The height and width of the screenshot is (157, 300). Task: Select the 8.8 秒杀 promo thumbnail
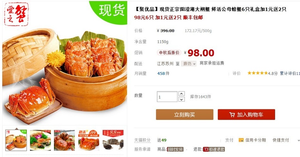113,140
